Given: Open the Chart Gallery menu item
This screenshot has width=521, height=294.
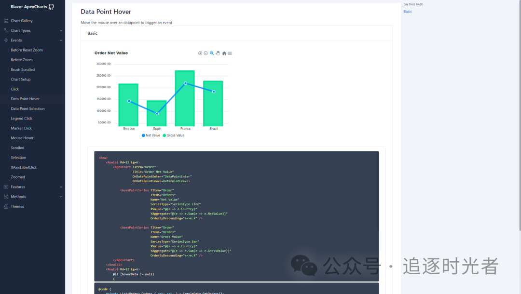Looking at the screenshot, I should [x=22, y=21].
